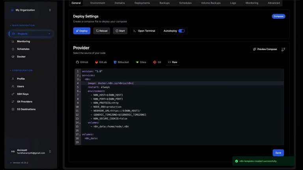Collapse the environment block on line 6
The image size is (303, 170).
pyautogui.click(x=80, y=91)
